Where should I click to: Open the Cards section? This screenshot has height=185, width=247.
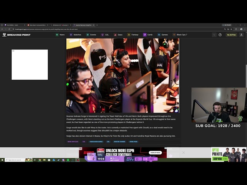[x=148, y=35]
